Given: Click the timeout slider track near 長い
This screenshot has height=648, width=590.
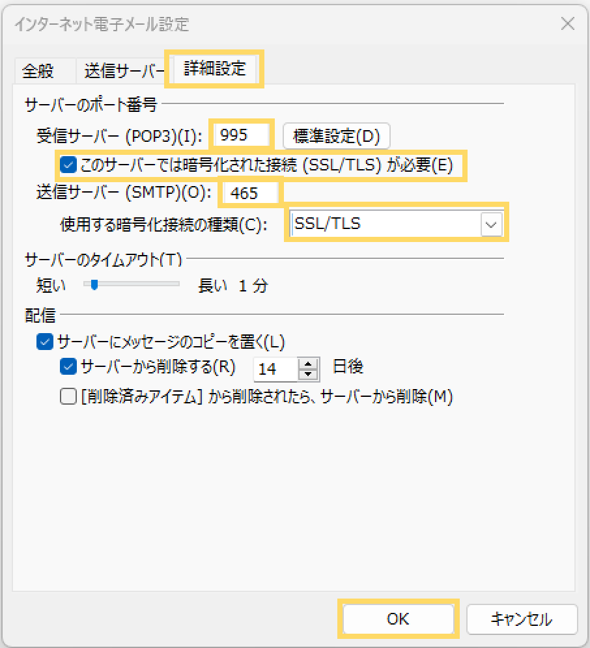Looking at the screenshot, I should [x=168, y=284].
